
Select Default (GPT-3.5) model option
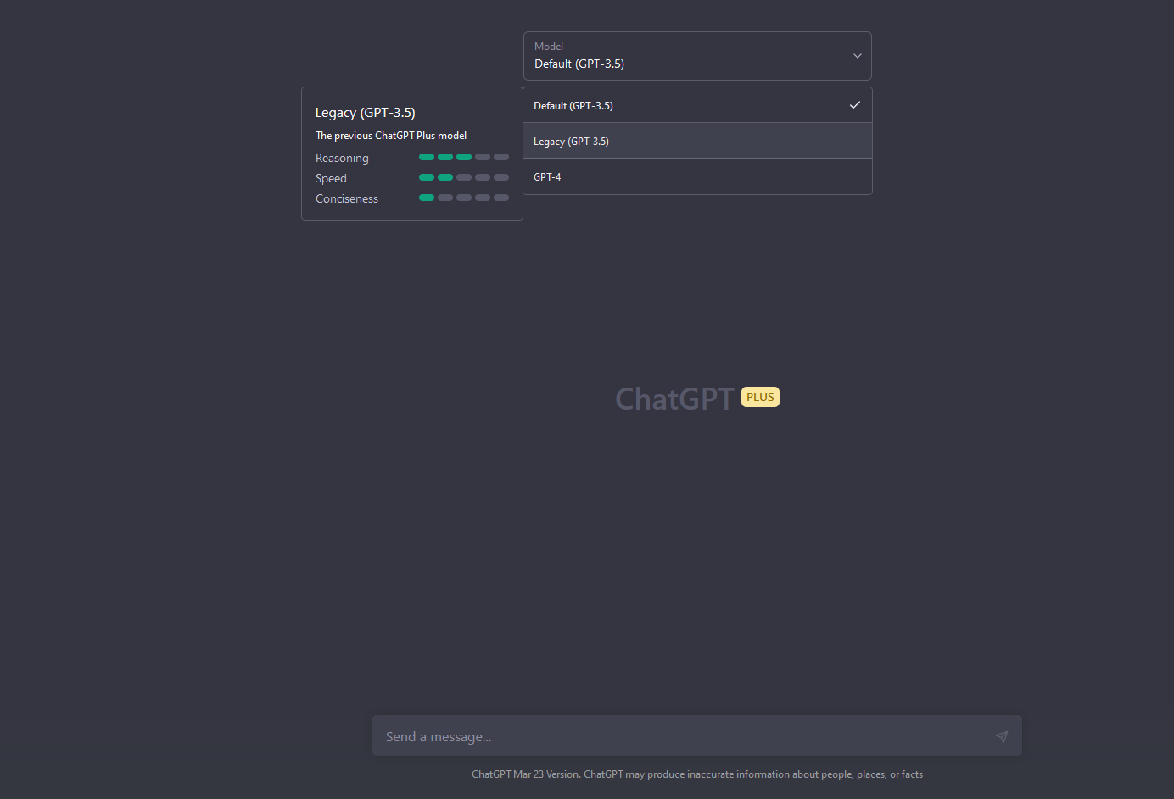click(x=697, y=105)
